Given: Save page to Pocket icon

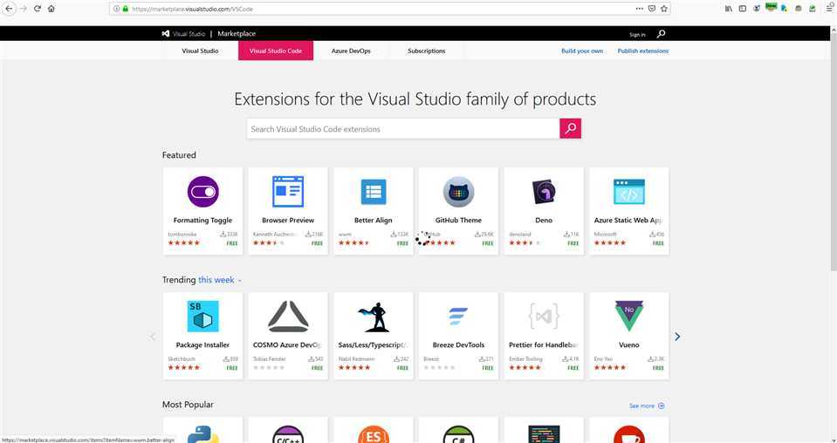Looking at the screenshot, I should [x=652, y=9].
